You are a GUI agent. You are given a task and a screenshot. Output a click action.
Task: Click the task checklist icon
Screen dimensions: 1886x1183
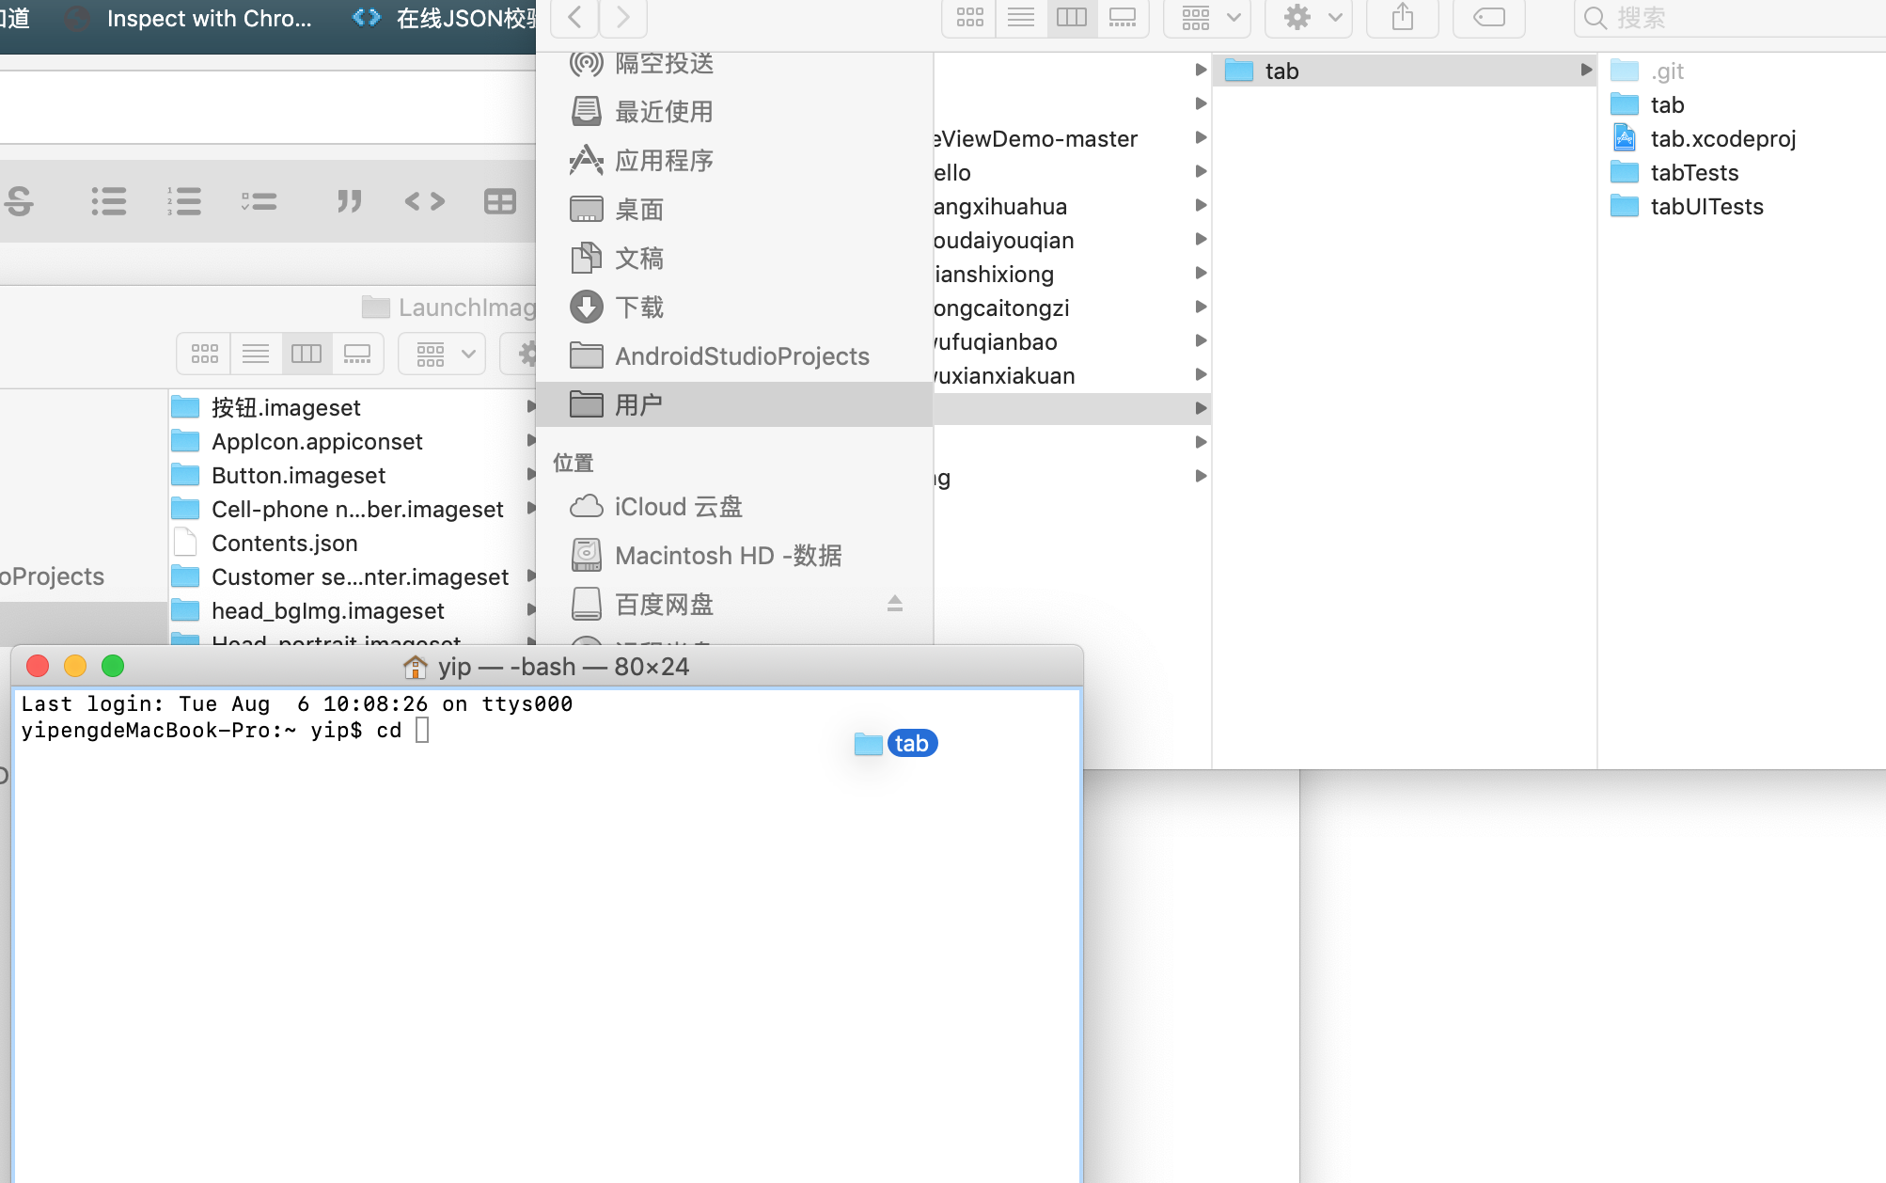[x=259, y=200]
